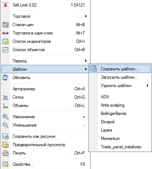Open the Стакан цен icon
Screen dimensions: 152x169
[x=5, y=25]
